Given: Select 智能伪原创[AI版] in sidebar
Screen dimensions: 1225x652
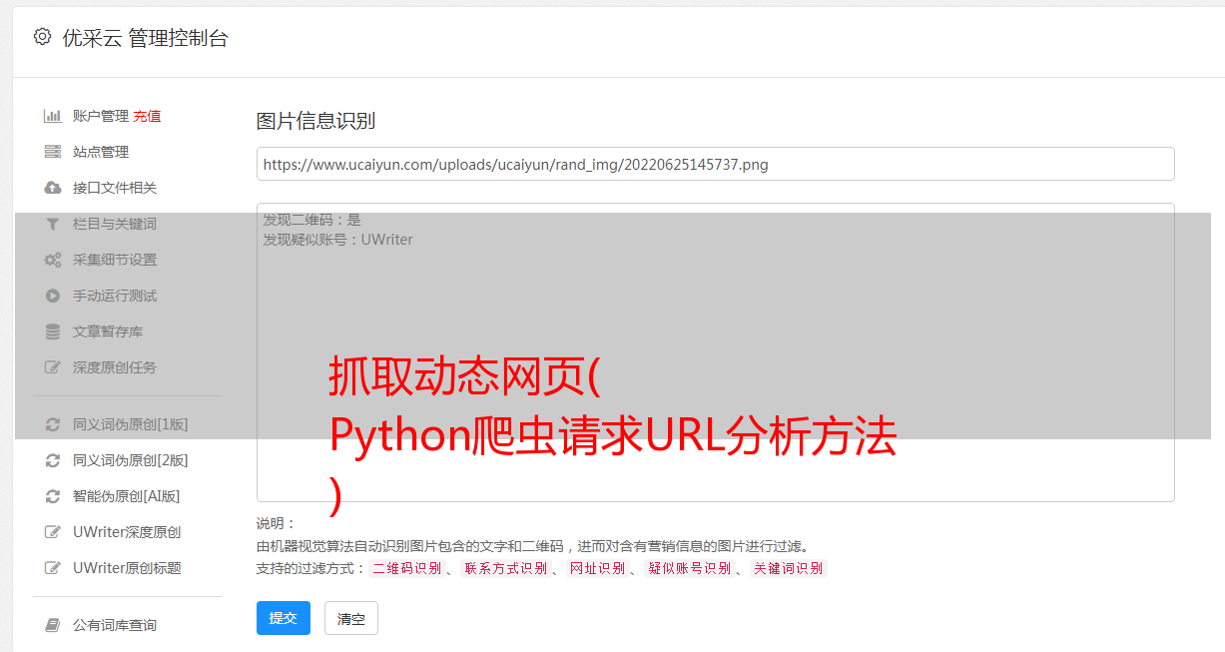Looking at the screenshot, I should [x=127, y=496].
